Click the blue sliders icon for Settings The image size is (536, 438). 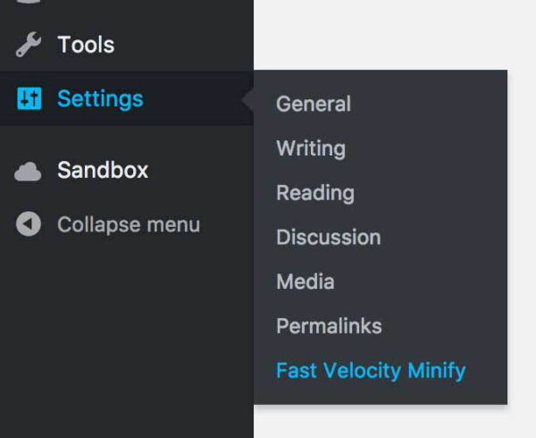point(29,98)
